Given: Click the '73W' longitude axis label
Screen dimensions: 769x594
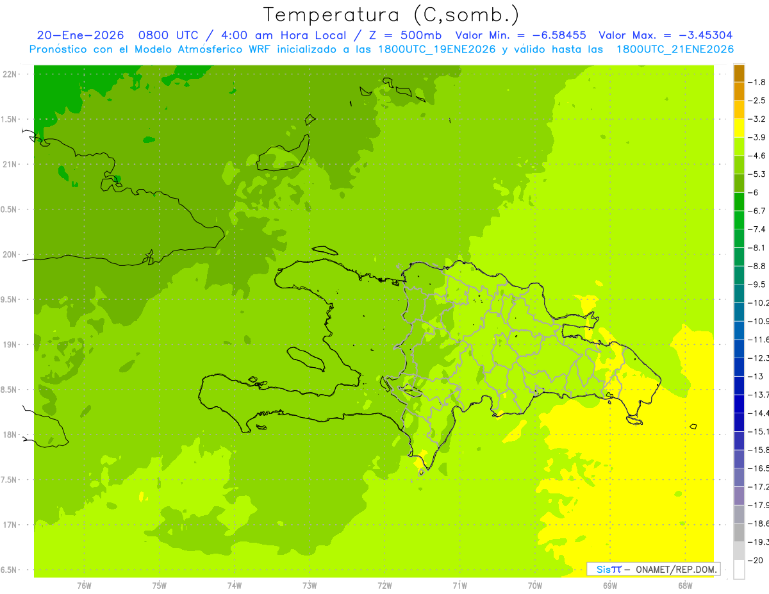Looking at the screenshot, I should point(310,586).
